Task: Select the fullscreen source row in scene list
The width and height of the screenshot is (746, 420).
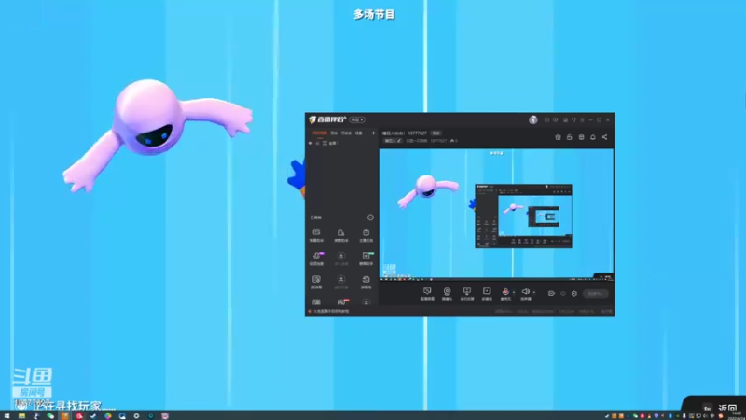Action: [x=341, y=143]
